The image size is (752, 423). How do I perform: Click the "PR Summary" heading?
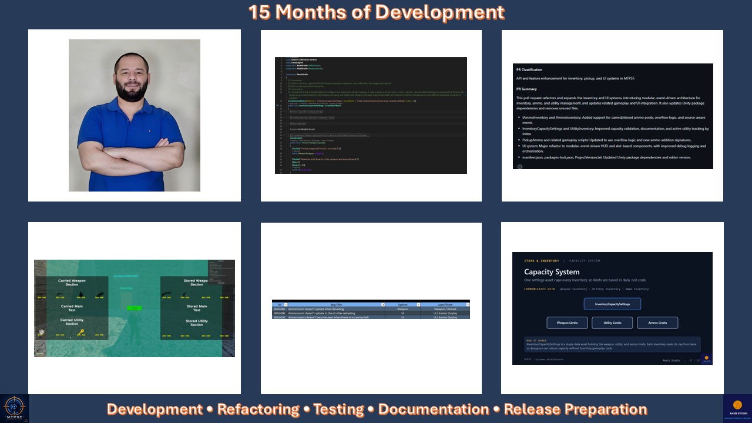pyautogui.click(x=526, y=89)
